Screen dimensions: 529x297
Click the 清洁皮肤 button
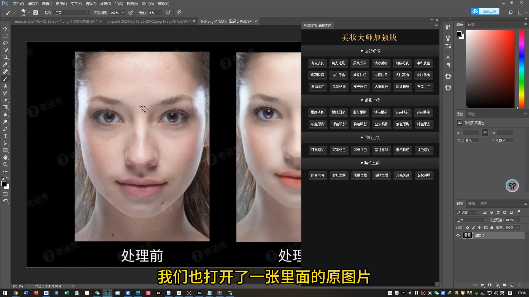coord(317,63)
